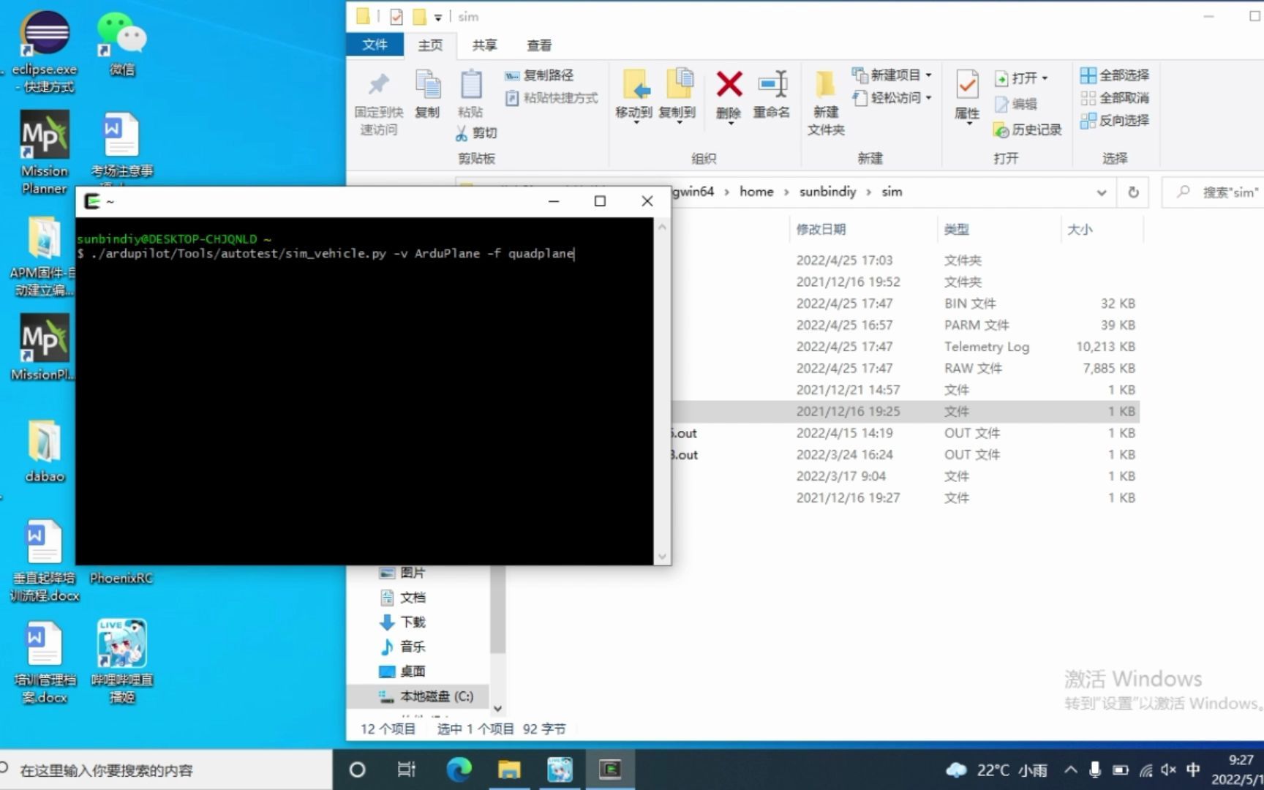This screenshot has height=790, width=1264.
Task: Switch to the 主页 ribbon tab
Action: (430, 45)
